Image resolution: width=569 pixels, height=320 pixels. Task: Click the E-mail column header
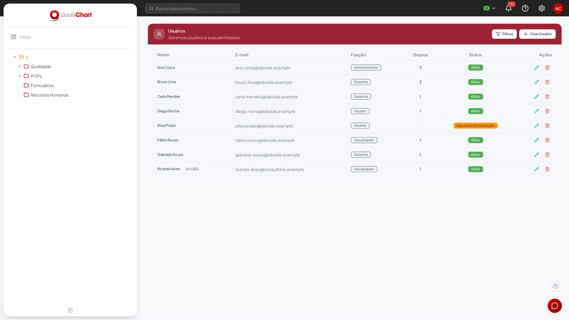(x=242, y=55)
